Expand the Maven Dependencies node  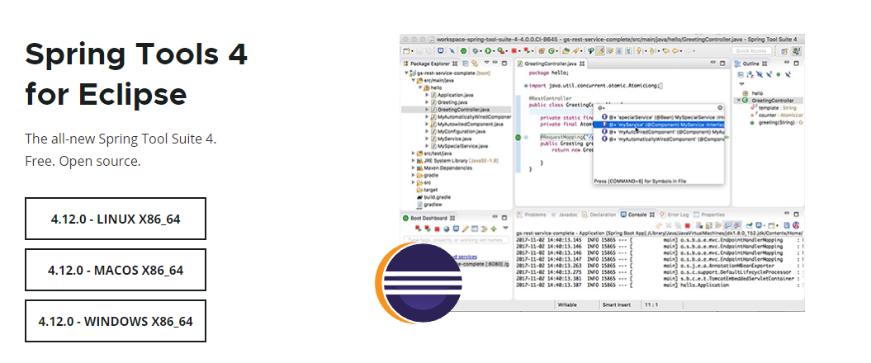point(414,167)
